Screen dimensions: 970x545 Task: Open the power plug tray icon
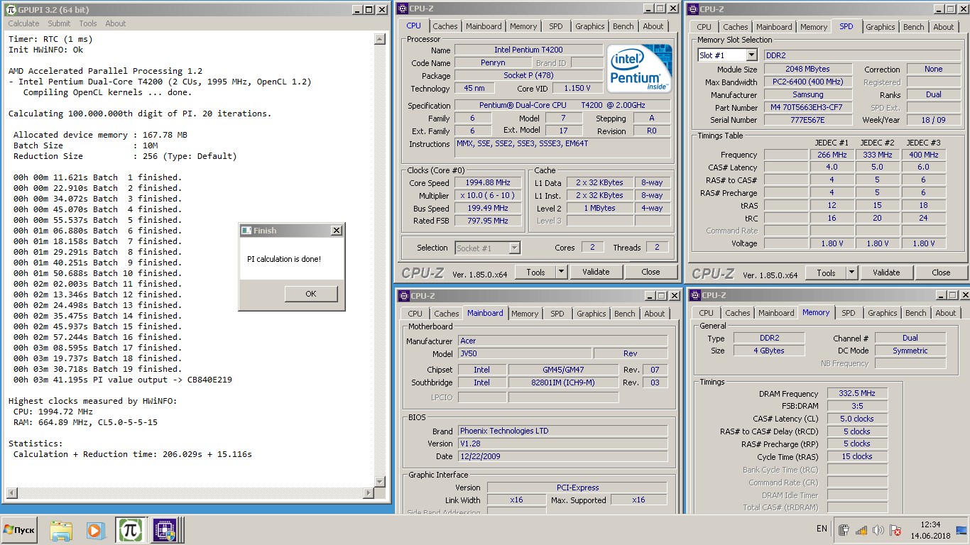click(844, 530)
